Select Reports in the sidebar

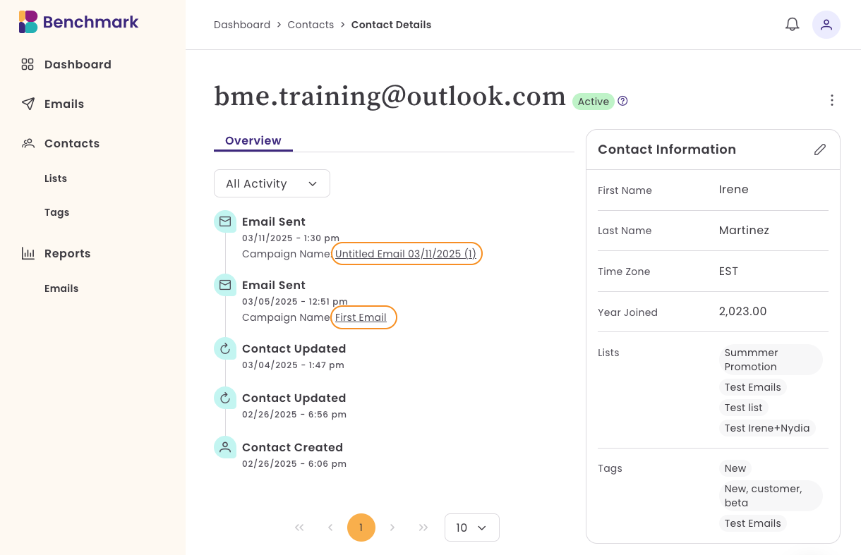click(67, 253)
